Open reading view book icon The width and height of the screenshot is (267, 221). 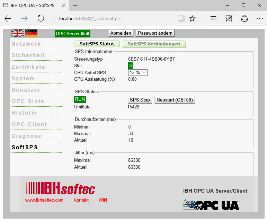[x=181, y=18]
